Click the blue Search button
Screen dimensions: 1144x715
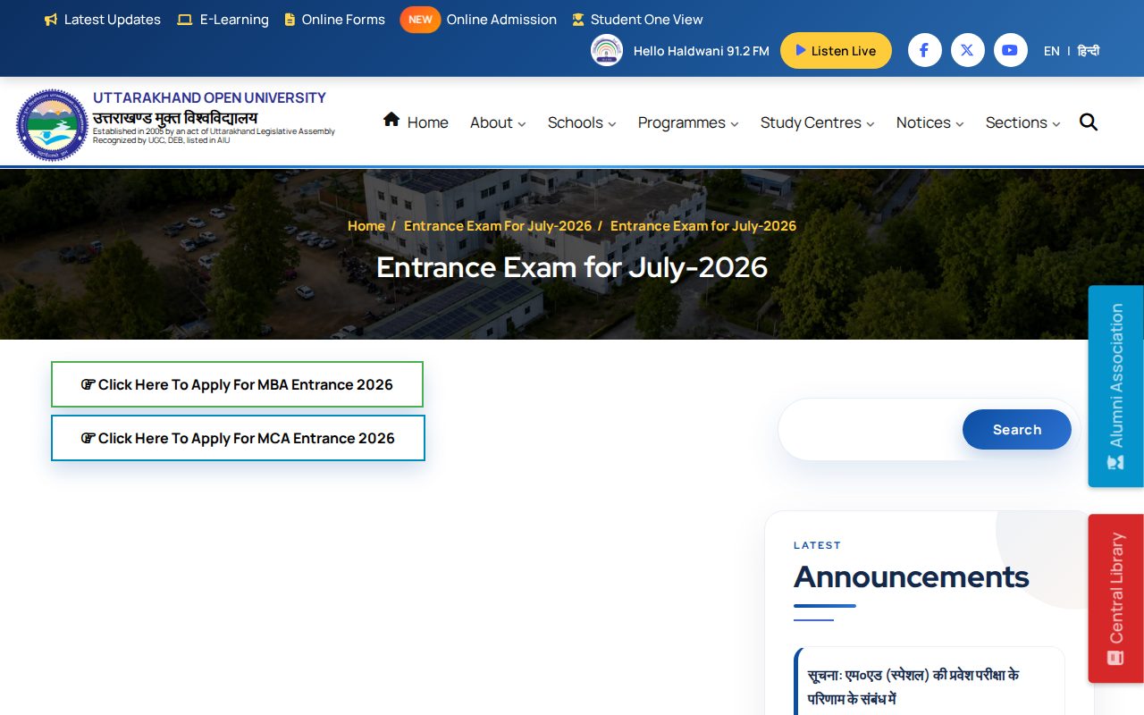click(1017, 430)
